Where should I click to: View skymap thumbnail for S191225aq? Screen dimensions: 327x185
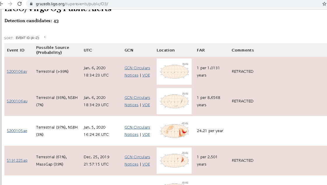[174, 161]
